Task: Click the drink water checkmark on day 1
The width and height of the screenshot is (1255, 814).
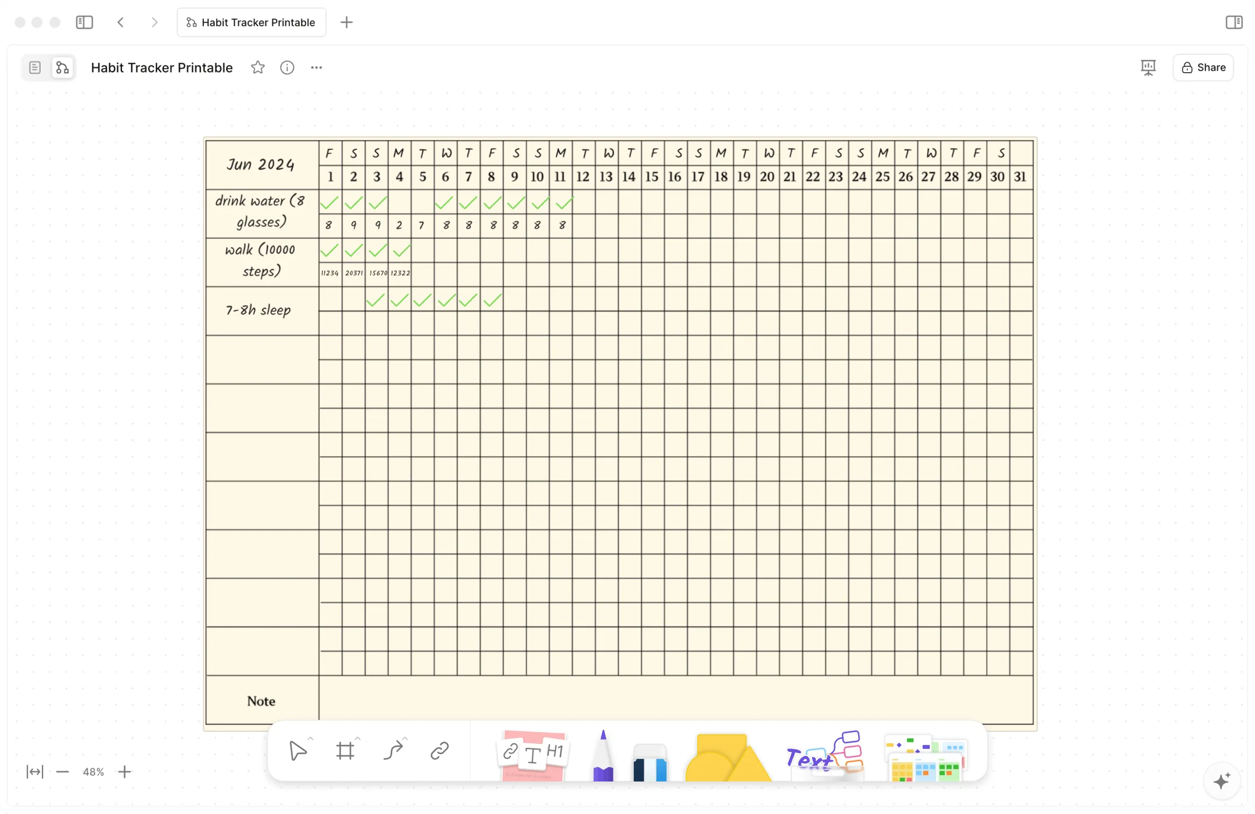Action: pyautogui.click(x=329, y=203)
